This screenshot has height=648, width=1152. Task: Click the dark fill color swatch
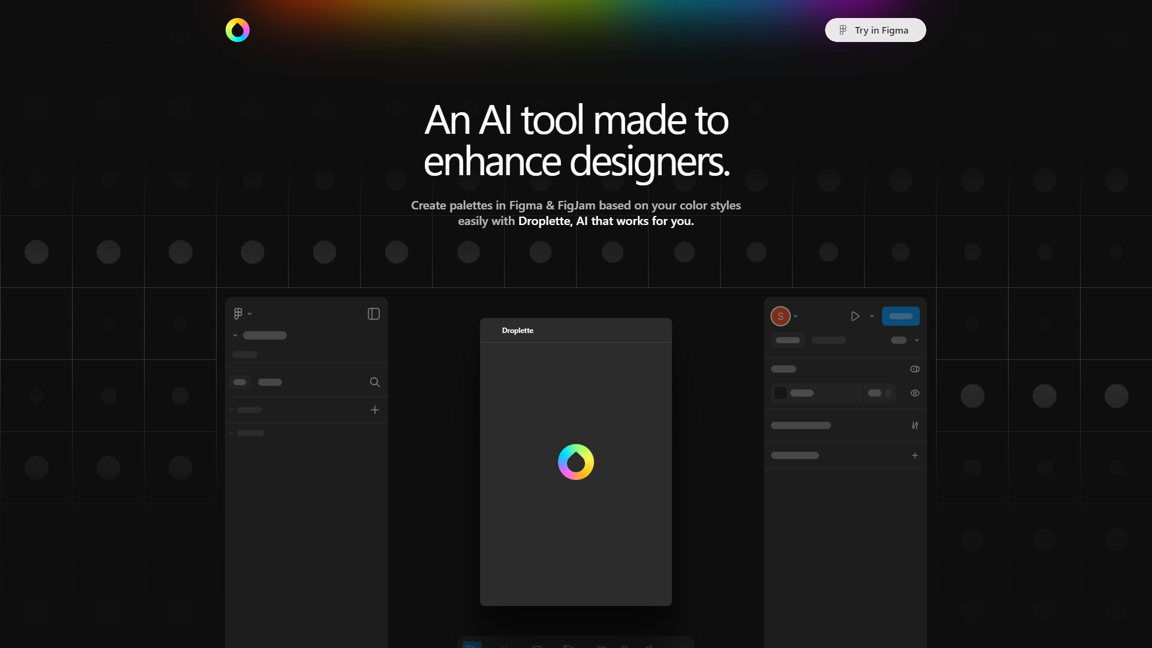pyautogui.click(x=781, y=393)
